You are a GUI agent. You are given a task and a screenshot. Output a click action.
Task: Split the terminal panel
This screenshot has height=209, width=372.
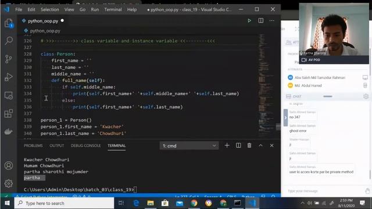tap(238, 145)
